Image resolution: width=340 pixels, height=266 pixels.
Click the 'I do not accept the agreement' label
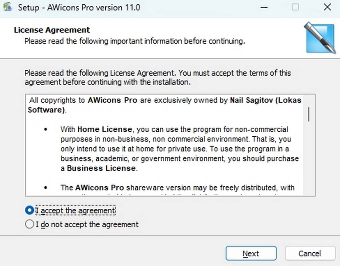[87, 224]
